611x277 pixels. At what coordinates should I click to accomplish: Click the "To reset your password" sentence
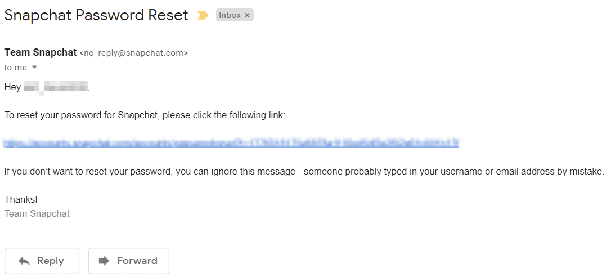(145, 115)
